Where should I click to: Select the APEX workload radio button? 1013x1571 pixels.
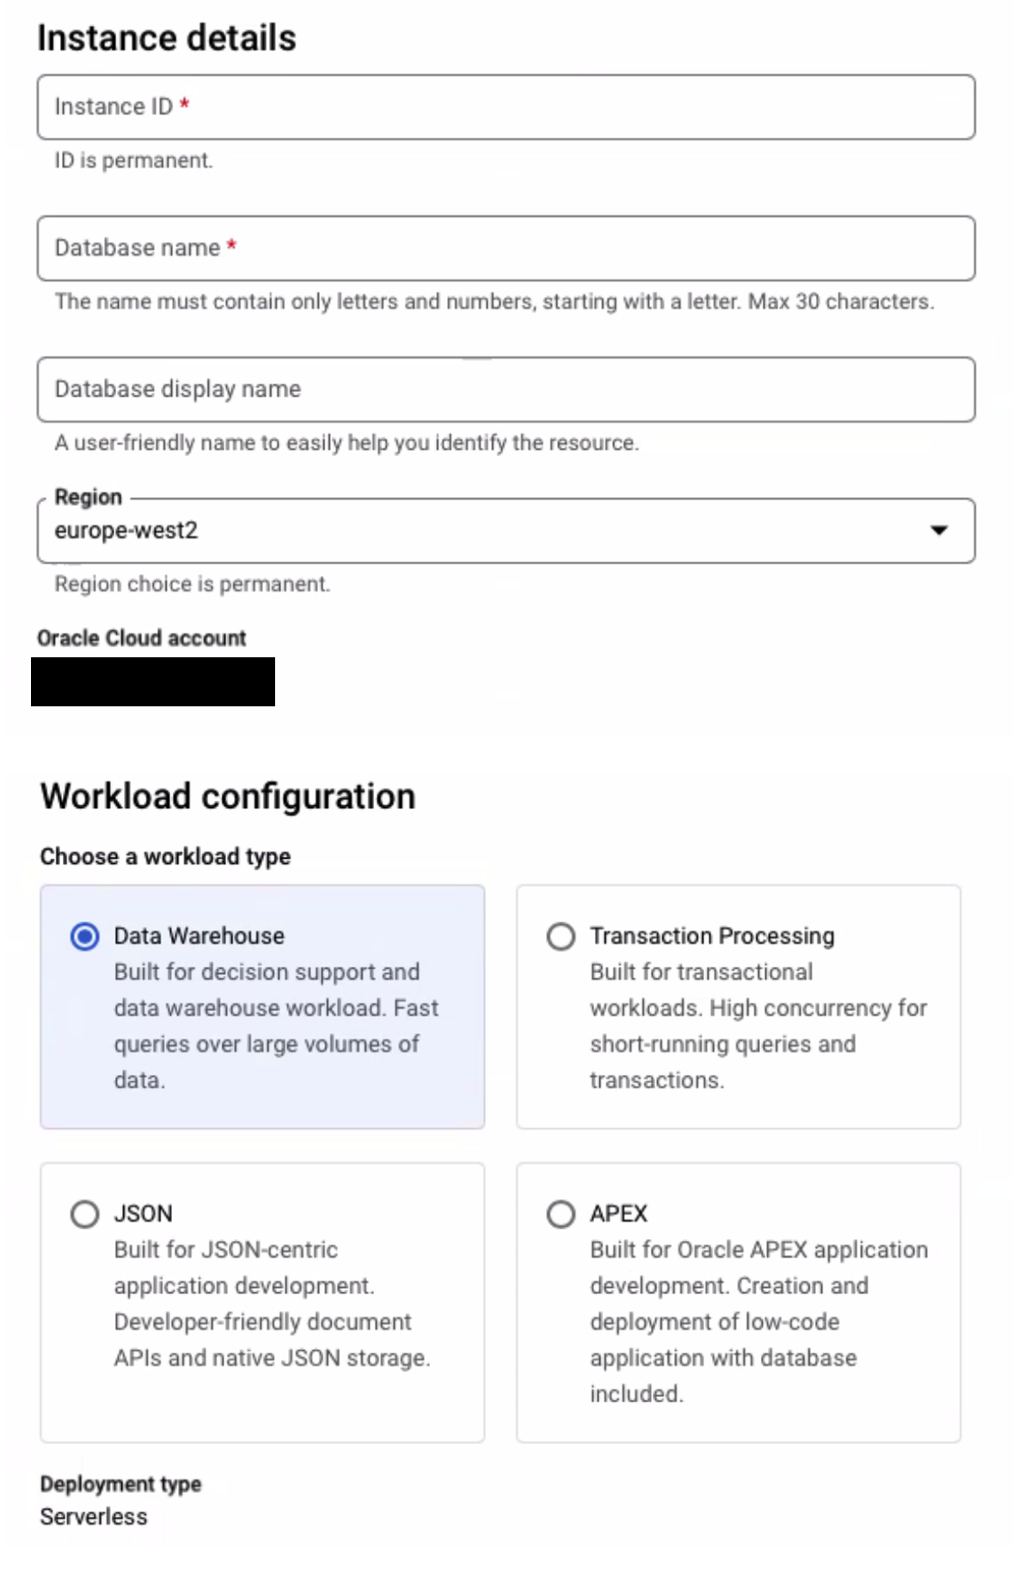coord(561,1214)
